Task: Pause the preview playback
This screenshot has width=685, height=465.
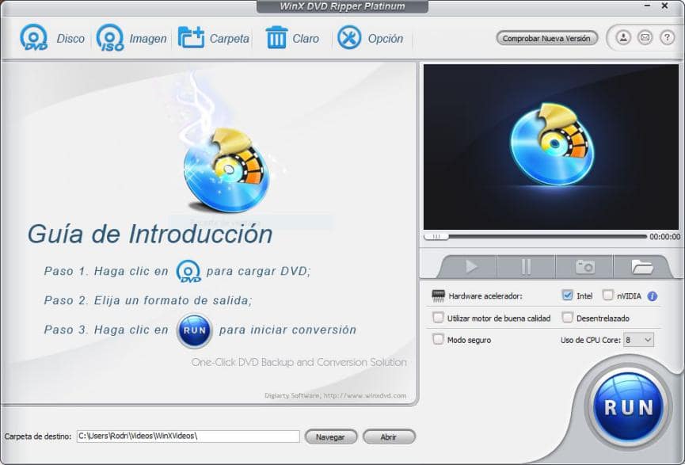Action: (x=528, y=265)
